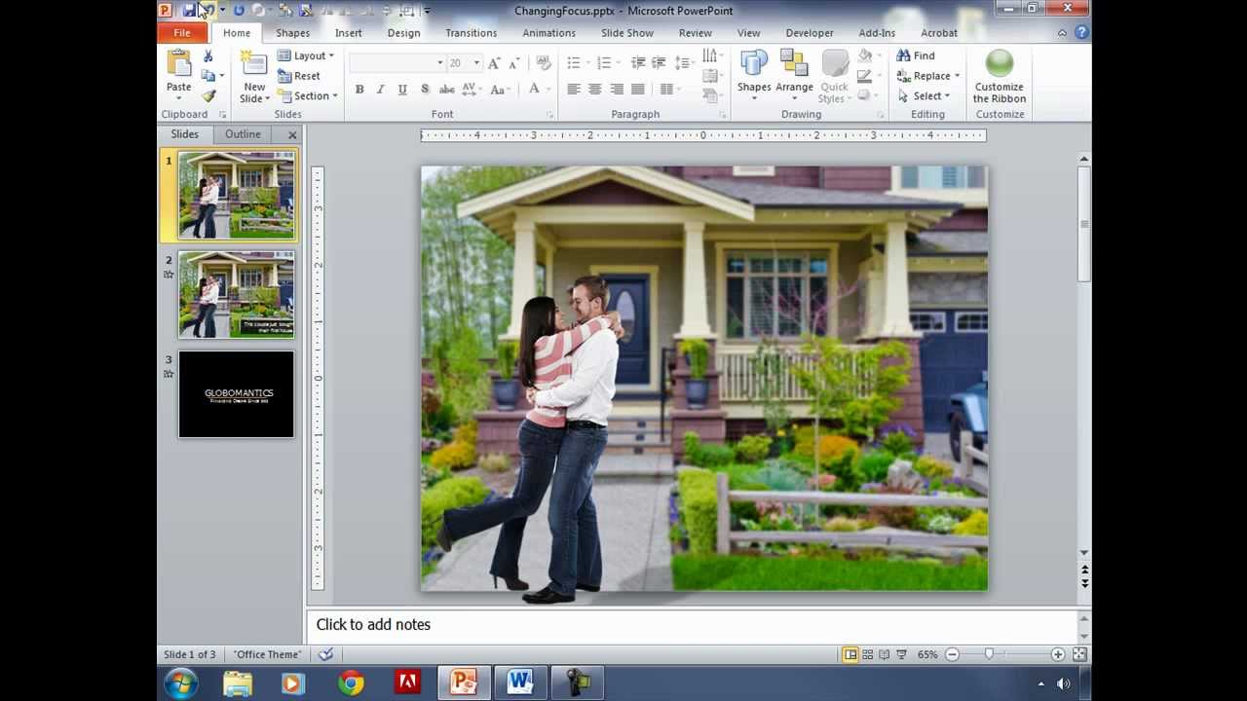
Task: Open Microsoft Word from taskbar
Action: pyautogui.click(x=519, y=683)
